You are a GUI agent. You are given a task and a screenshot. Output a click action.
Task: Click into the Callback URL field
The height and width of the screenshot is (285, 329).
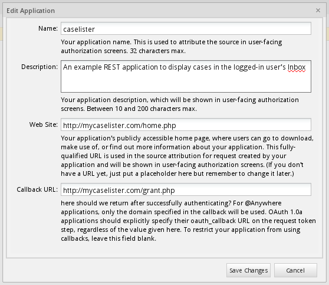(186, 189)
